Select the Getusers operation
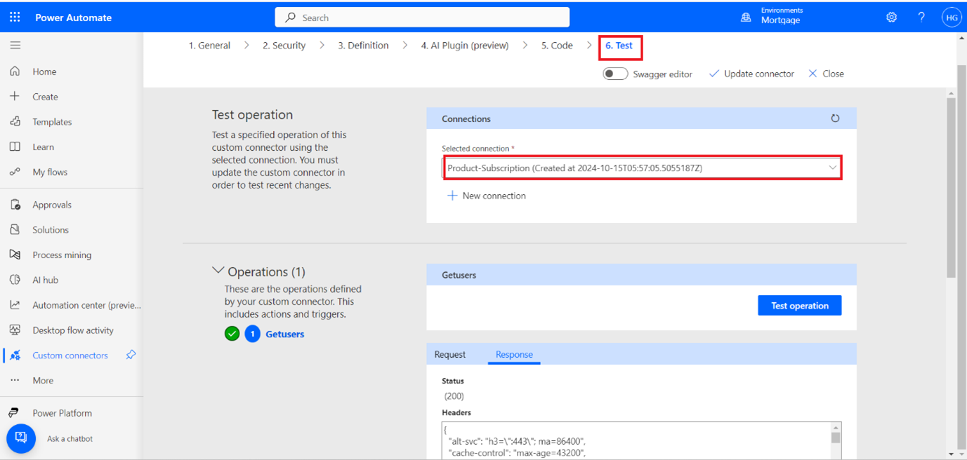 (x=284, y=334)
